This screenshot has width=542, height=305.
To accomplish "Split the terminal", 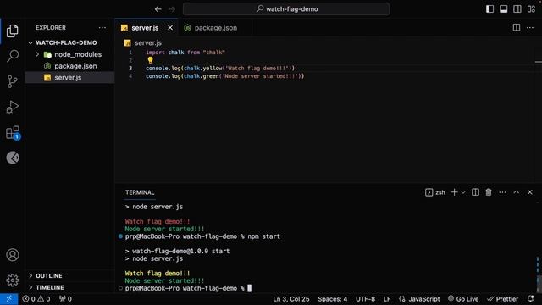I will point(476,192).
